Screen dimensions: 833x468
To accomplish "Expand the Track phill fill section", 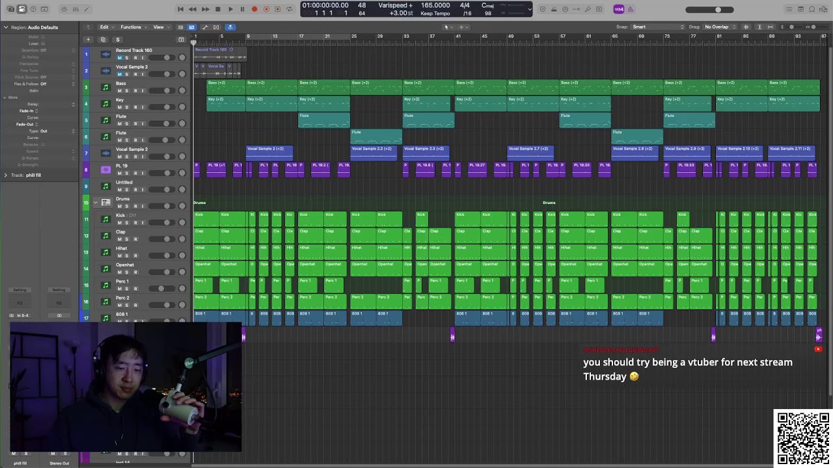I will [x=5, y=175].
